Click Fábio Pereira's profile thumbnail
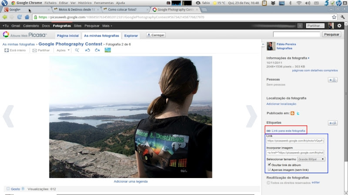The height and width of the screenshot is (195, 348). (271, 46)
